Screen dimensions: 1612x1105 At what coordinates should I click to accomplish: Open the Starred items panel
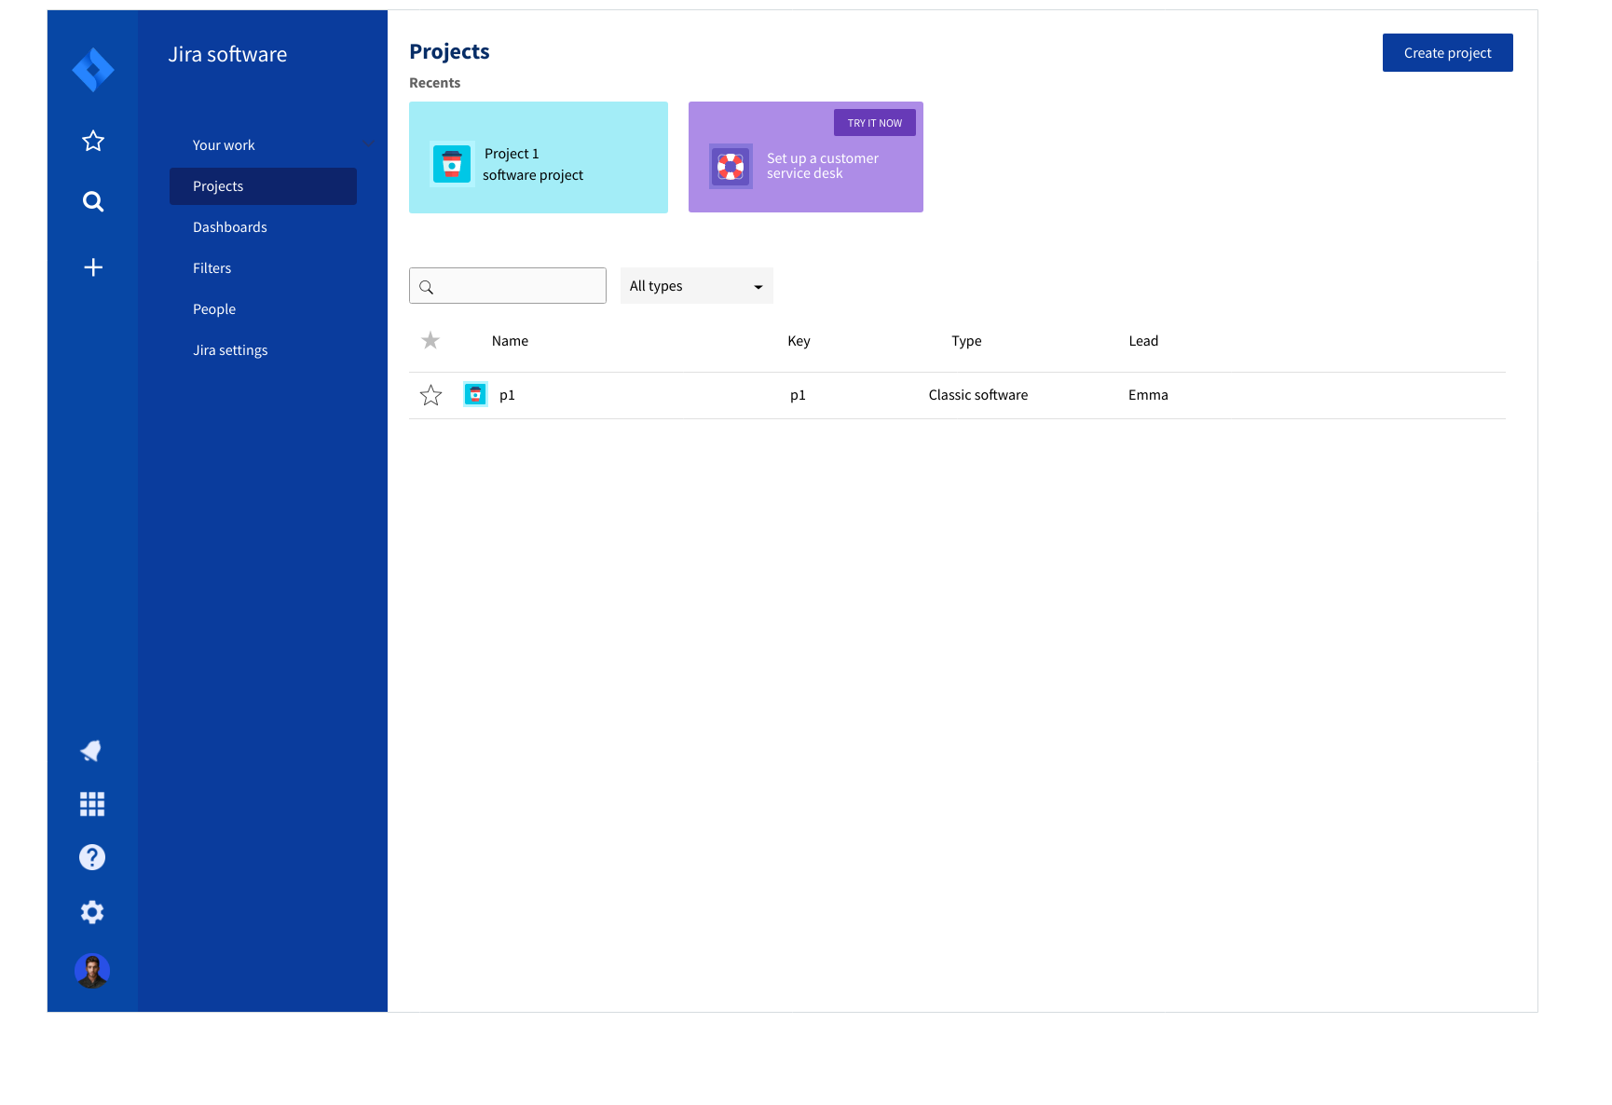[92, 141]
